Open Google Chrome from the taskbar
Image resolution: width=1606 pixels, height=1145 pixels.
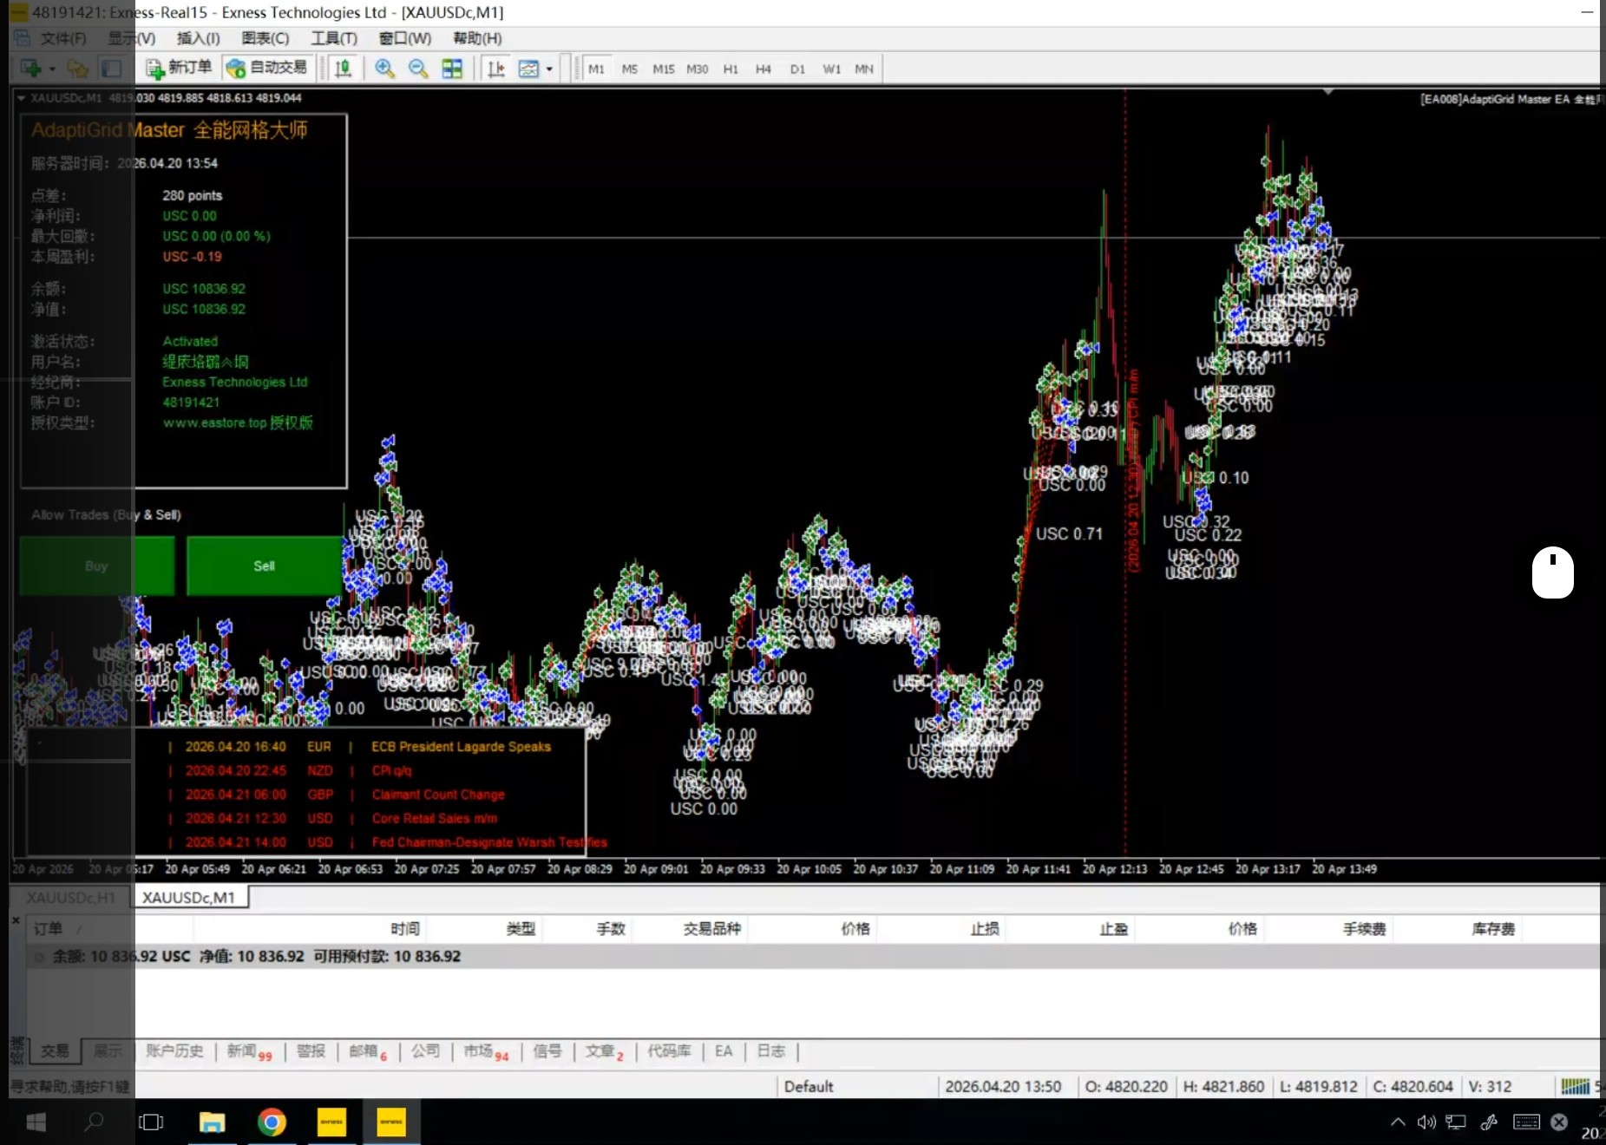pos(272,1122)
